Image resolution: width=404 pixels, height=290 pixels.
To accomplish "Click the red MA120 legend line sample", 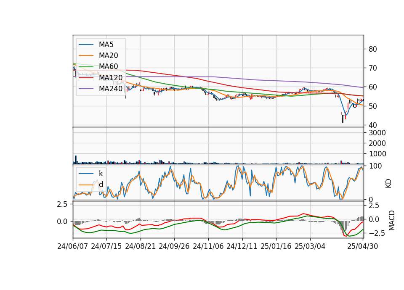I will (x=86, y=78).
